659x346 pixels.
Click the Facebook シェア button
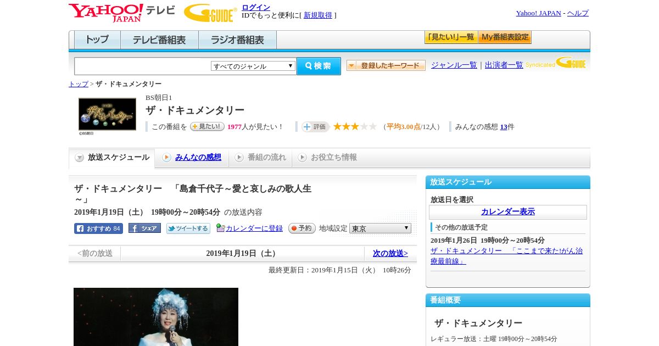pyautogui.click(x=144, y=228)
